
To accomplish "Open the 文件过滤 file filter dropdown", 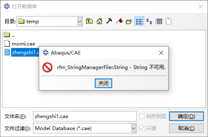I will click(133, 128).
